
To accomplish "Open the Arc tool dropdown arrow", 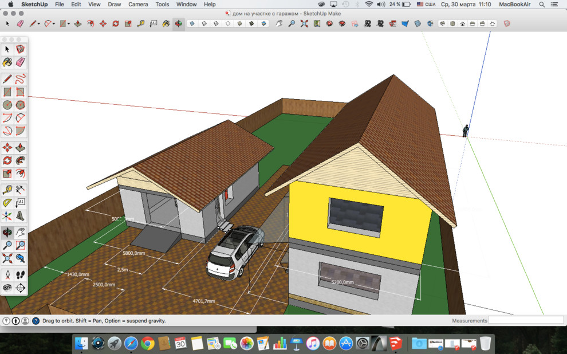I will [x=54, y=24].
